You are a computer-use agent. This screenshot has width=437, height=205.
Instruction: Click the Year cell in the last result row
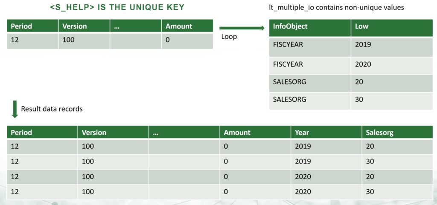[x=303, y=192]
